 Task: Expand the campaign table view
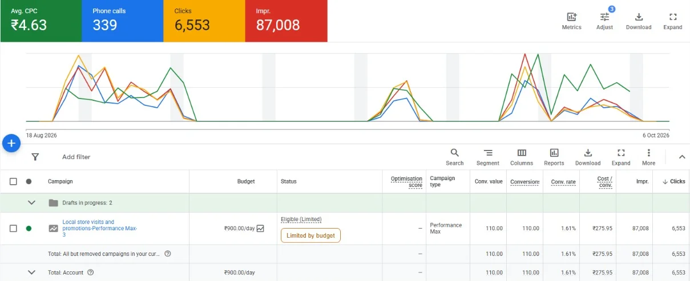pos(621,157)
